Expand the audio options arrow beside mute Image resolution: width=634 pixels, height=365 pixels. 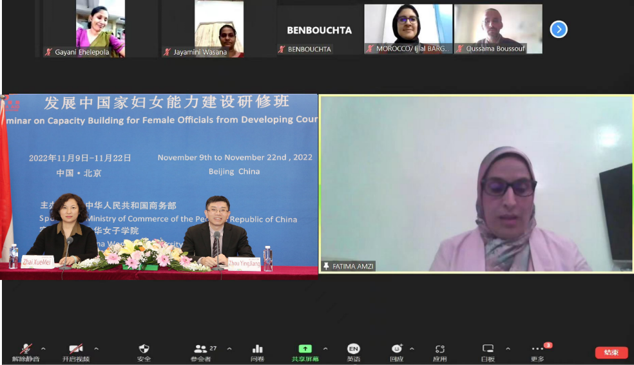[x=44, y=349]
